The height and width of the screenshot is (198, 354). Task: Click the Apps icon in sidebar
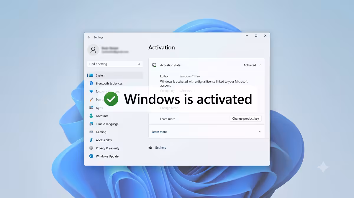(91, 108)
